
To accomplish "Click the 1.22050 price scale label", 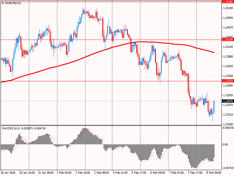I will pyautogui.click(x=228, y=124).
